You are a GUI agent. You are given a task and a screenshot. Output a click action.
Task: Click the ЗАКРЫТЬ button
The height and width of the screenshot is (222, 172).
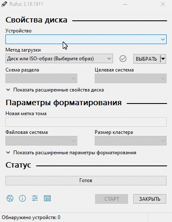[x=150, y=199]
